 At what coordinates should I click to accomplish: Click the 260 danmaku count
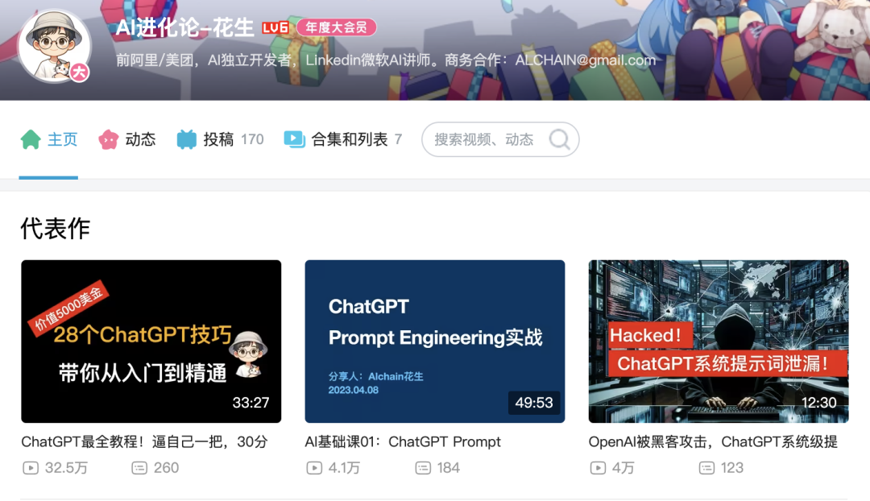pos(166,468)
